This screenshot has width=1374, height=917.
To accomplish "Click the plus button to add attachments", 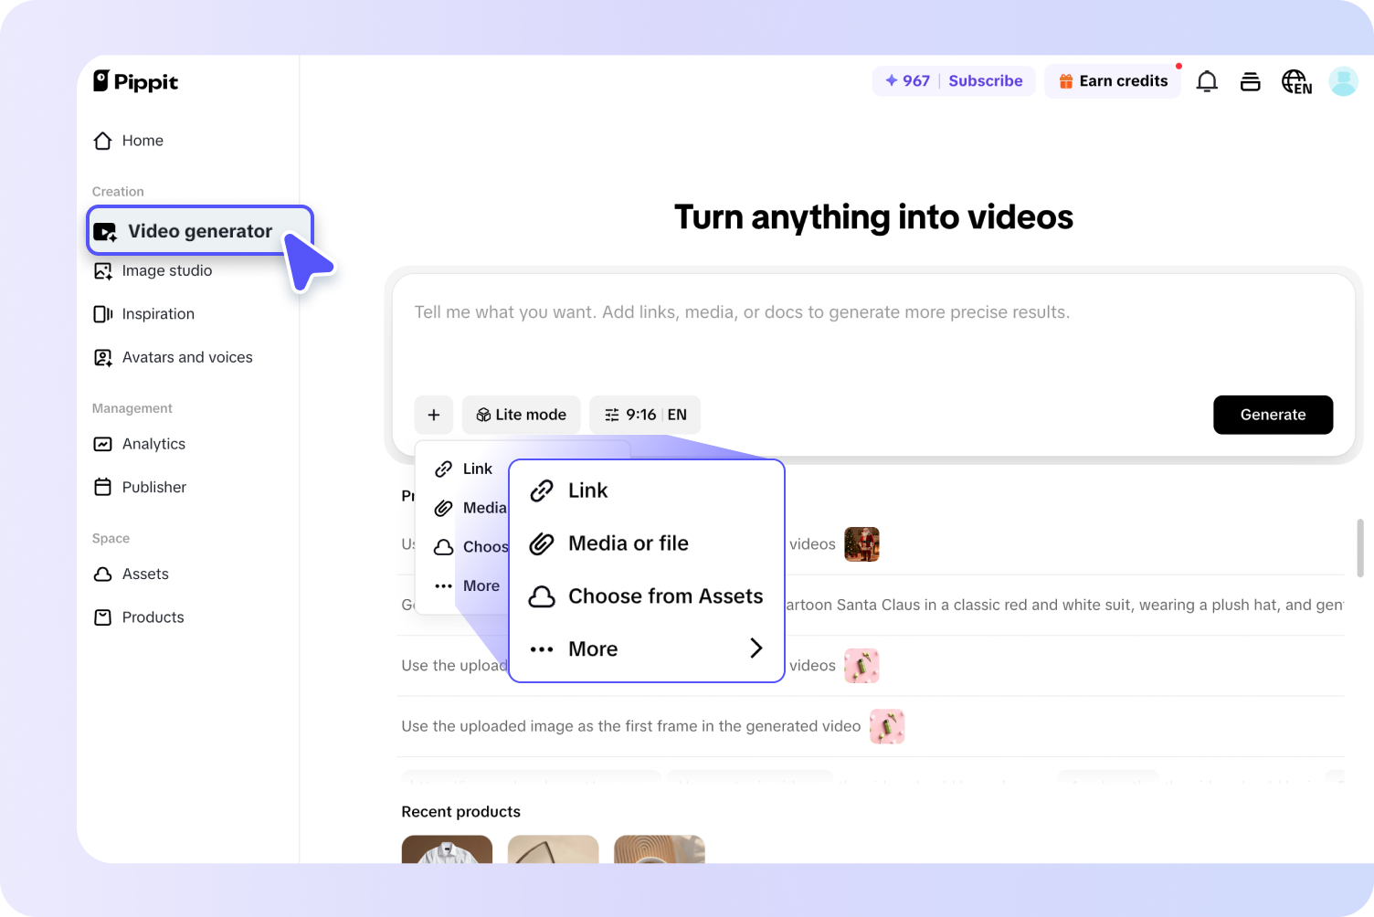I will 434,415.
